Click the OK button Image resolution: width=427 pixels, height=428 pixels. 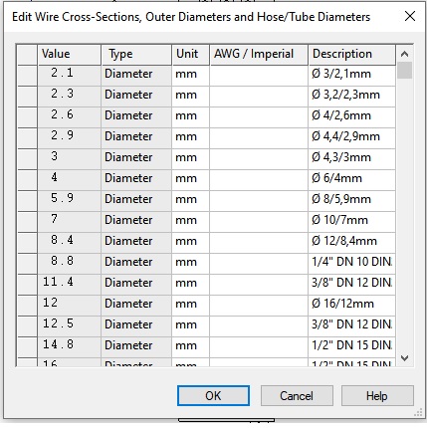[213, 395]
